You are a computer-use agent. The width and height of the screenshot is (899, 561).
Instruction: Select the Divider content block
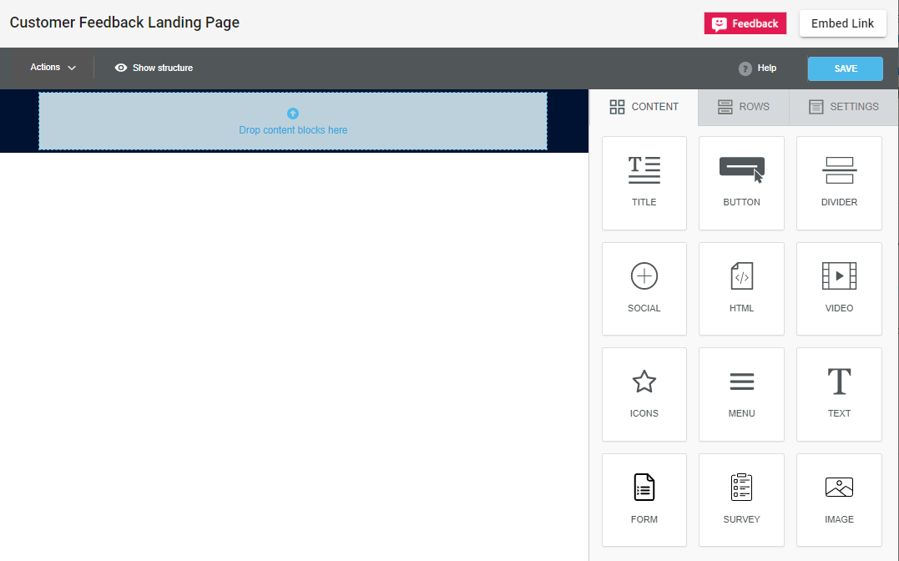coord(839,183)
